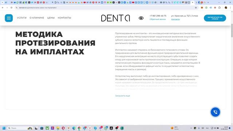This screenshot has width=233, height=131.
Task: Open the blue hamburger menu button
Action: pyautogui.click(x=9, y=18)
